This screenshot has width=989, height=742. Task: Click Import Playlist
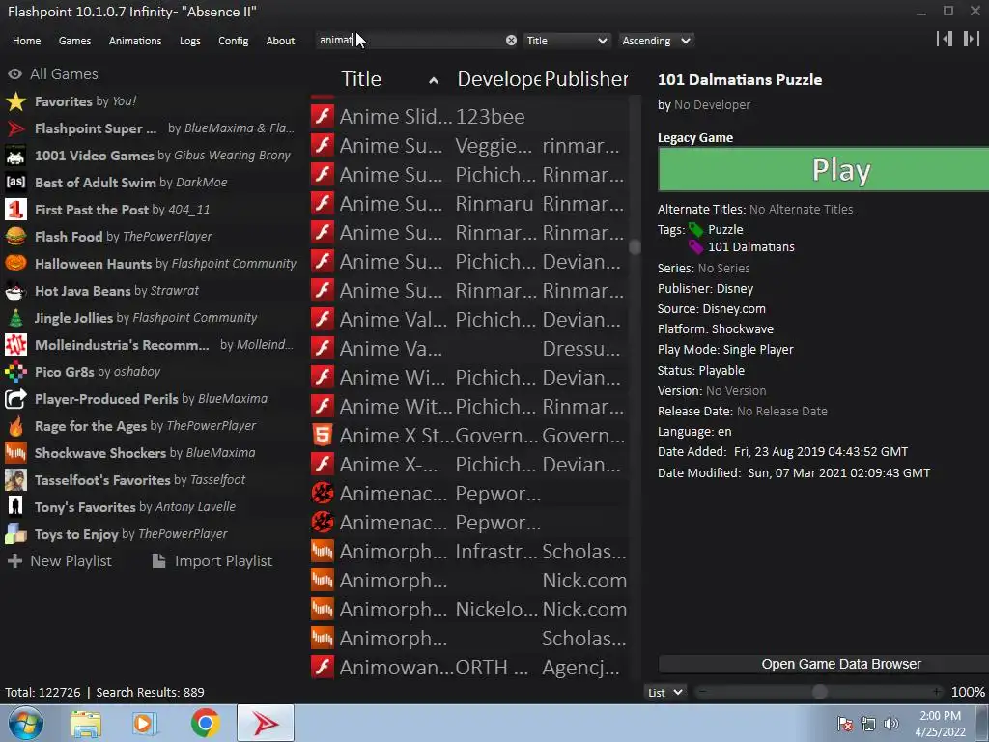click(x=212, y=561)
